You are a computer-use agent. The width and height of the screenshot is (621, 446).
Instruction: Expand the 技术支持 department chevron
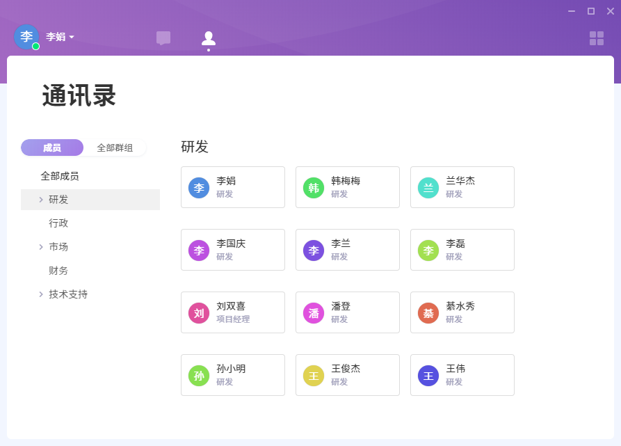(x=41, y=294)
